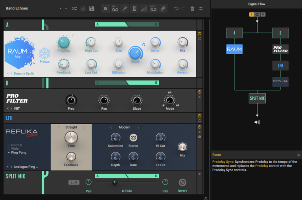Image resolution: width=302 pixels, height=200 pixels.
Task: Click the round icon below Replika's collapse arrows
Action: click(x=199, y=137)
